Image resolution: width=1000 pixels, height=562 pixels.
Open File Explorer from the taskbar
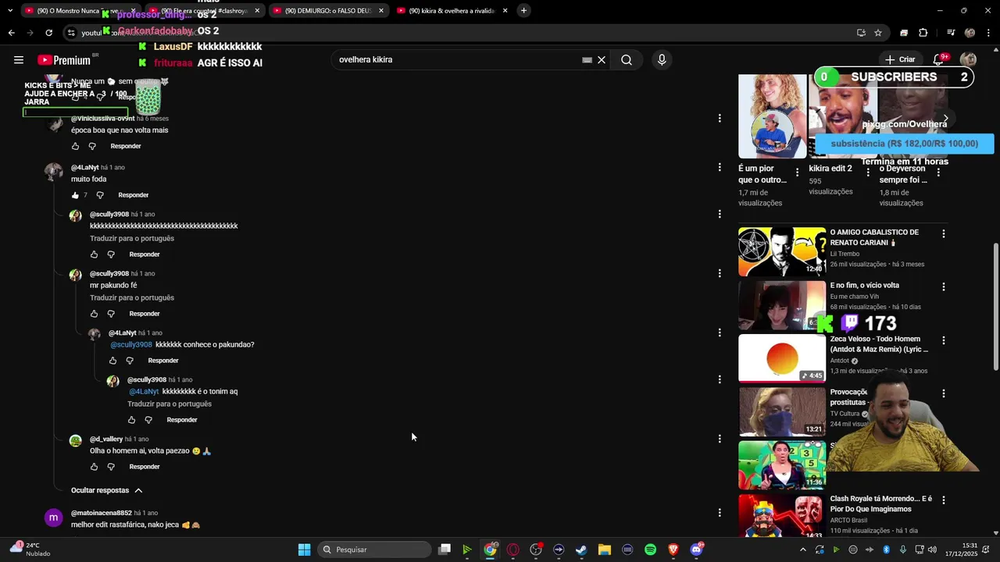click(x=604, y=550)
